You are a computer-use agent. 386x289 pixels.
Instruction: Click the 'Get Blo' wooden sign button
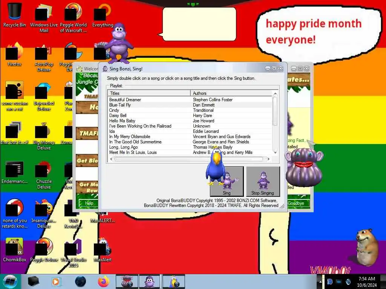(x=87, y=160)
